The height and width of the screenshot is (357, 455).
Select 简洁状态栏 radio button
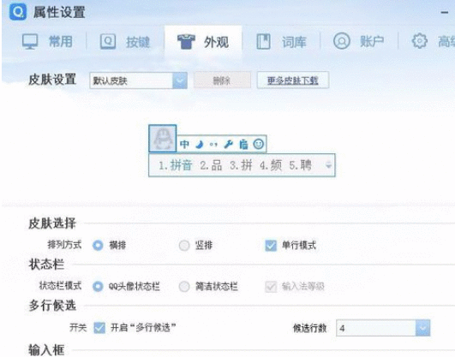click(184, 287)
